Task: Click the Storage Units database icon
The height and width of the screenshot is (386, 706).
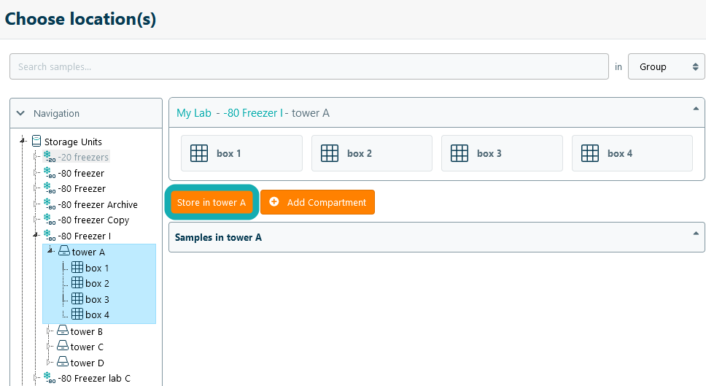Action: coord(36,142)
